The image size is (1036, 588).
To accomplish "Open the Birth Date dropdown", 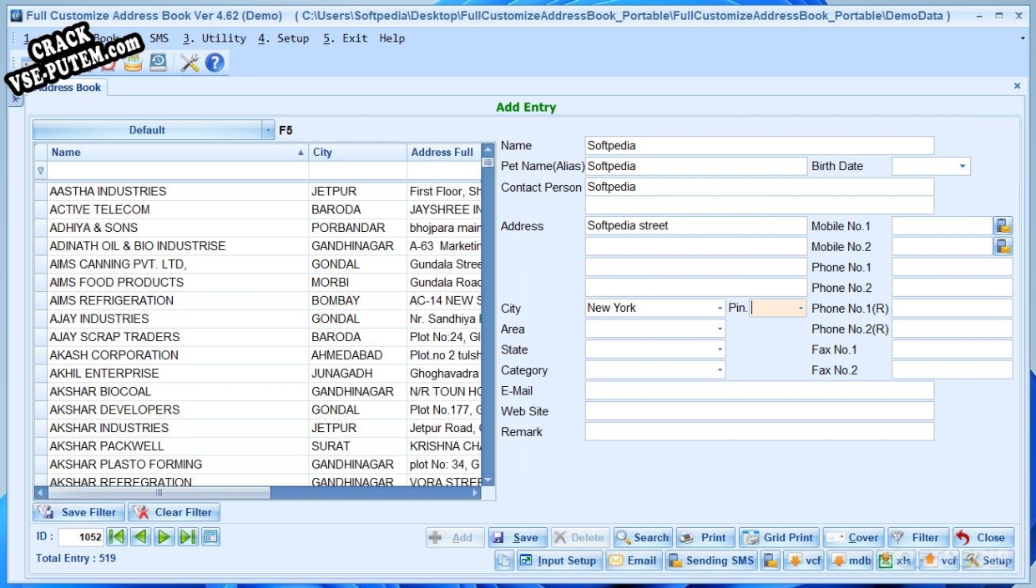I will (x=963, y=166).
